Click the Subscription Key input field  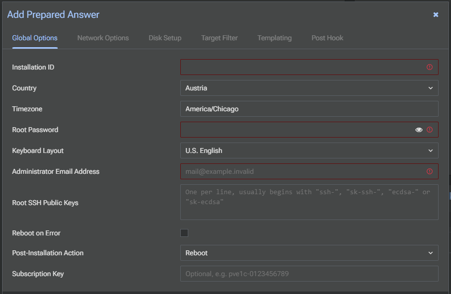pos(309,274)
